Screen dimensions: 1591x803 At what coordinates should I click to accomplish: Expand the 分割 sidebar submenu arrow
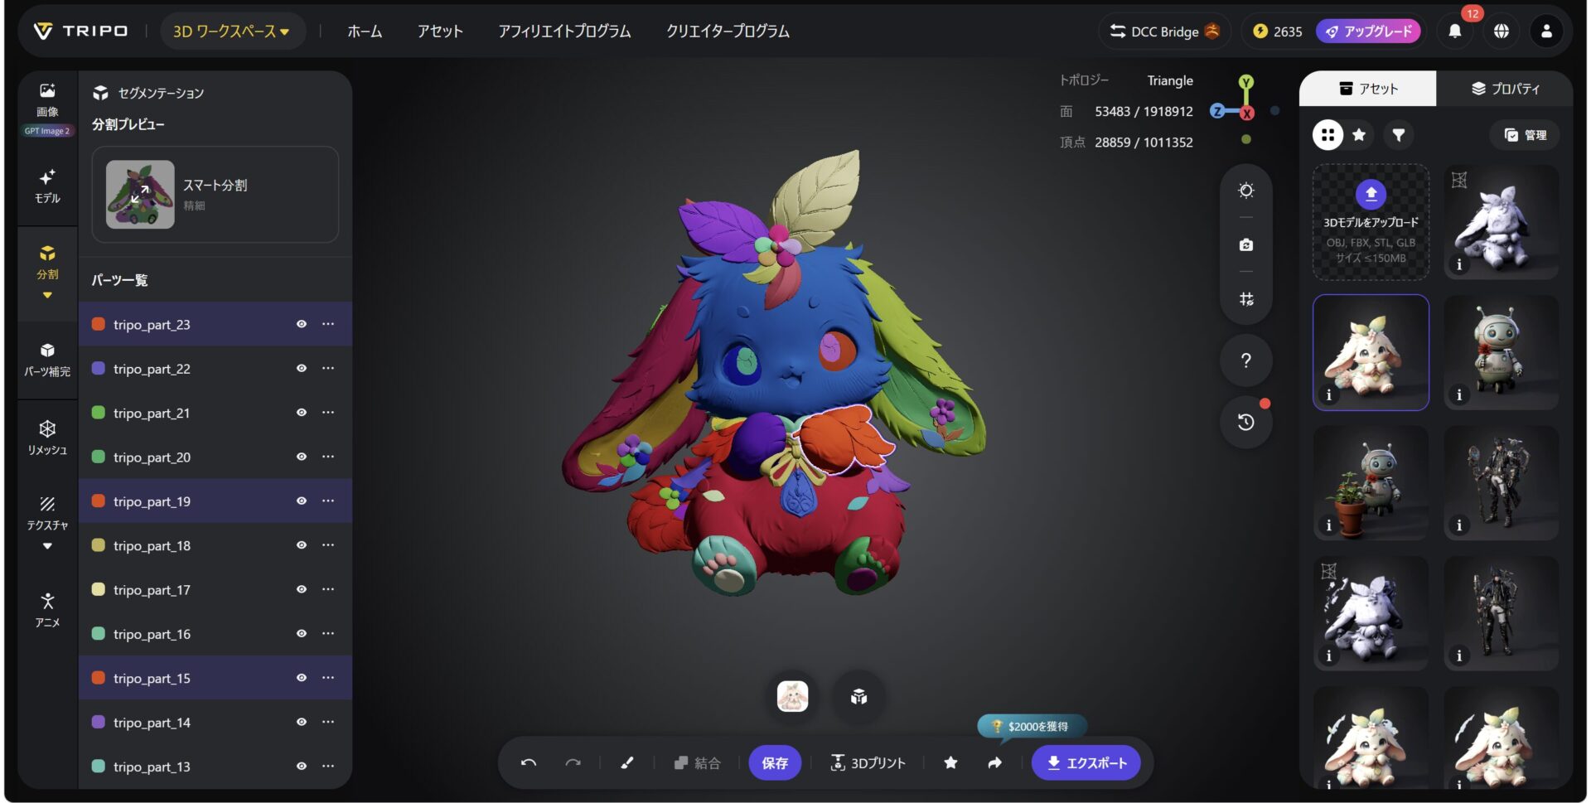(x=47, y=295)
